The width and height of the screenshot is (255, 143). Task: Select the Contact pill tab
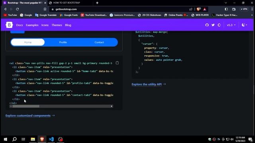[x=99, y=42]
